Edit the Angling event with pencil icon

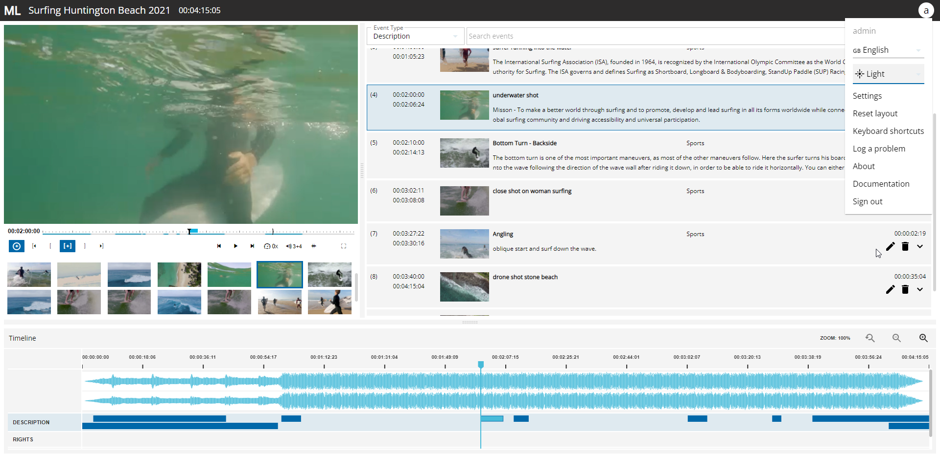click(x=890, y=246)
